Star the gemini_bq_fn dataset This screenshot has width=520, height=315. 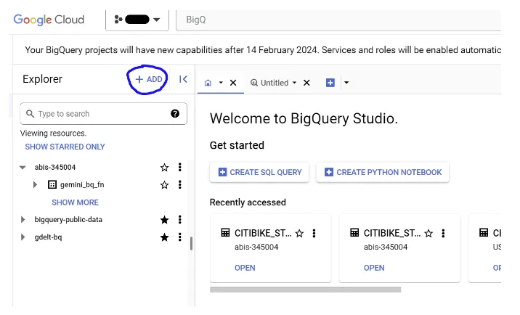pyautogui.click(x=164, y=185)
